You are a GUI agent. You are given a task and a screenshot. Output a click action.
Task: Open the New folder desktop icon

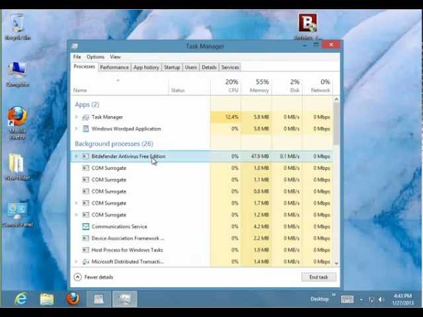17,166
